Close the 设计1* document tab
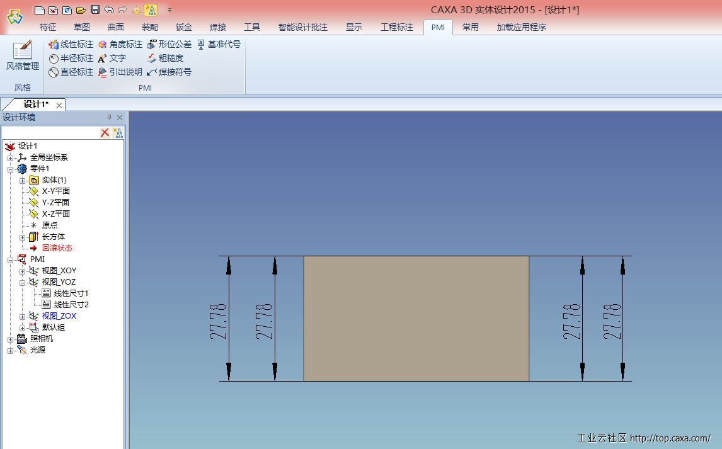The height and width of the screenshot is (449, 722). [59, 105]
